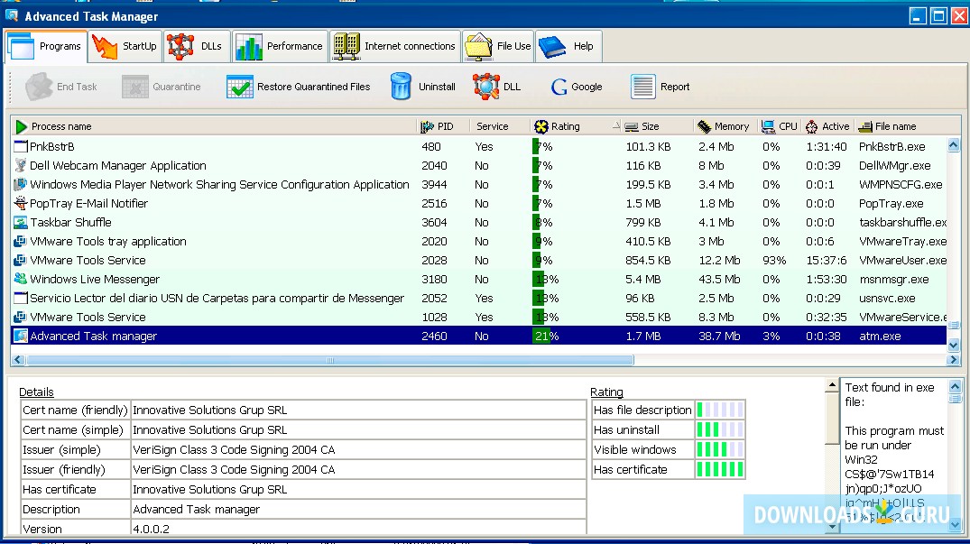This screenshot has height=544, width=970.
Task: Select Dell Webcam Manager Application row
Action: coord(479,166)
